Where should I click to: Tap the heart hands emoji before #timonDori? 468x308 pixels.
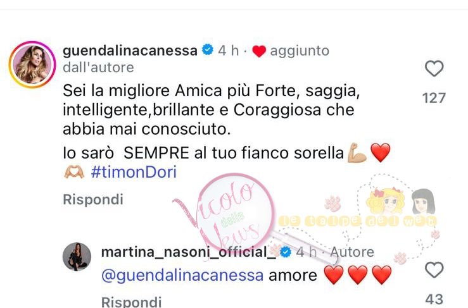pyautogui.click(x=74, y=172)
